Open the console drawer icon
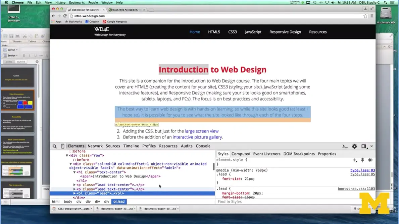 345,146
